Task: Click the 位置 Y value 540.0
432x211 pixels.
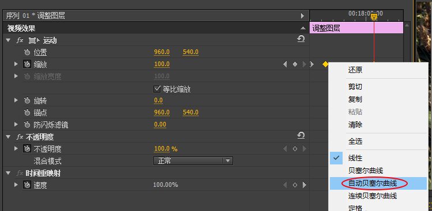Action: [191, 52]
